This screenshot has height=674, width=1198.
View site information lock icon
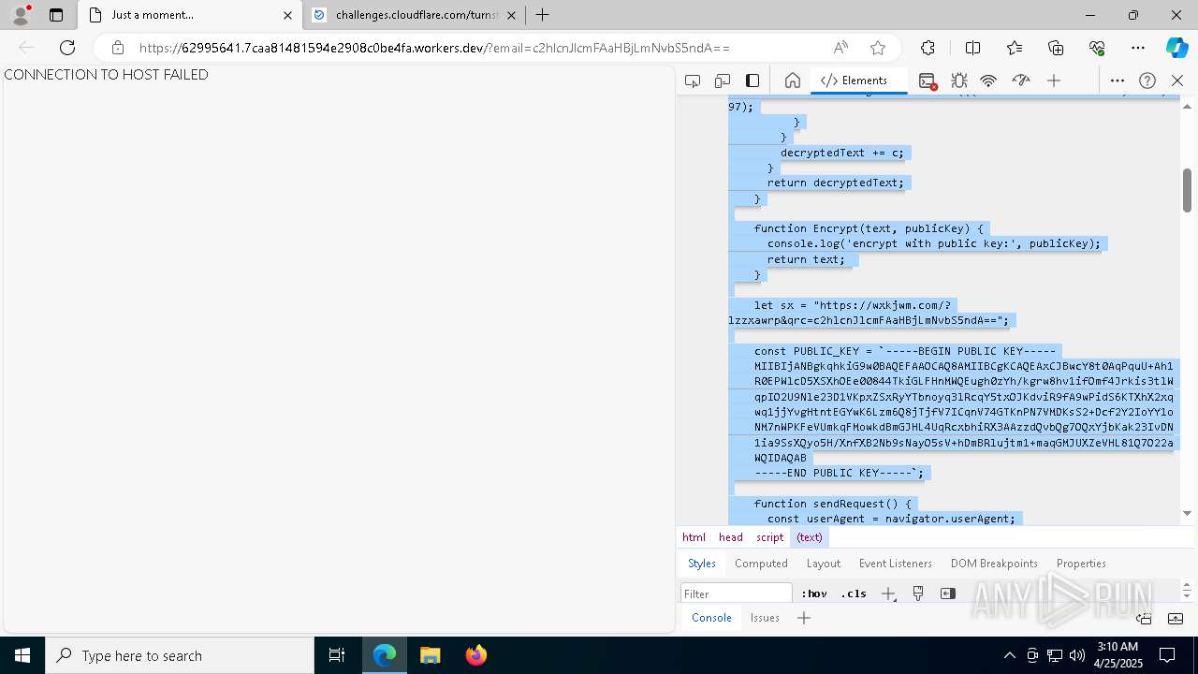(117, 48)
